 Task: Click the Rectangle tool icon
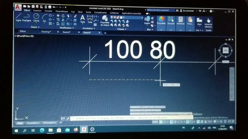(50, 15)
